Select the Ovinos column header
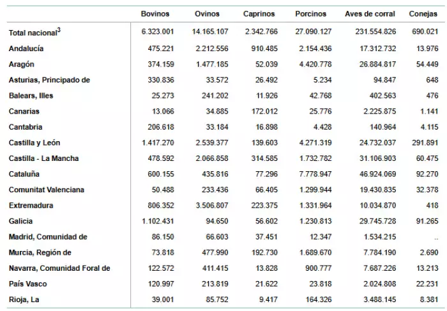 coord(207,13)
